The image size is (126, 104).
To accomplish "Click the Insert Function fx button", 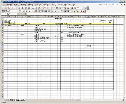I will 26,14.
